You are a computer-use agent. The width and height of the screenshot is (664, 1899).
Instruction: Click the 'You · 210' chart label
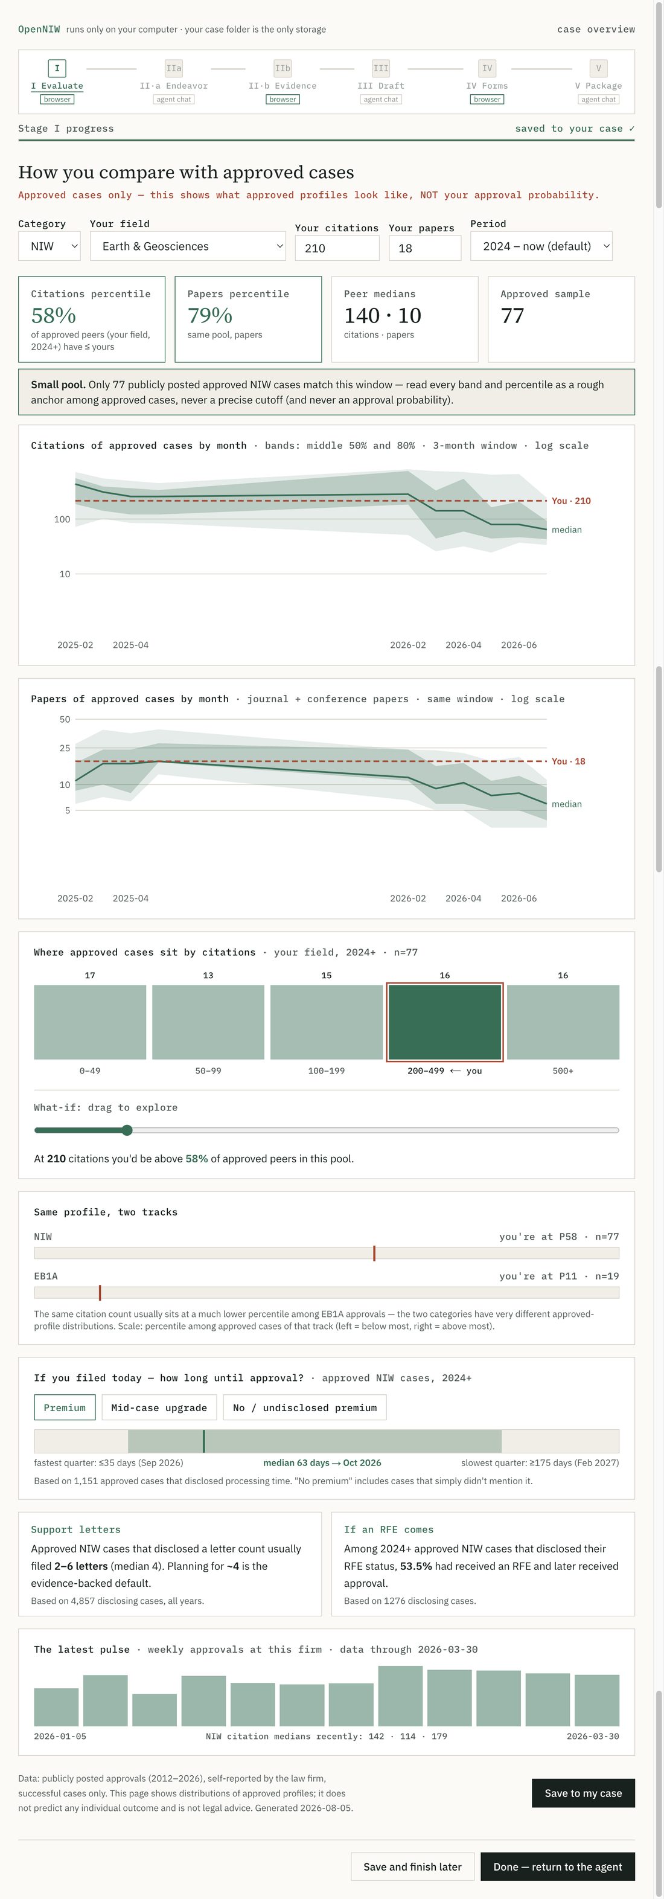pyautogui.click(x=571, y=501)
